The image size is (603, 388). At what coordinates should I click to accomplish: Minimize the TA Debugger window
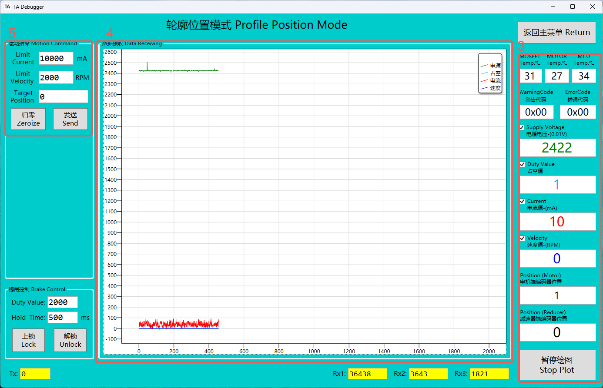coord(553,7)
